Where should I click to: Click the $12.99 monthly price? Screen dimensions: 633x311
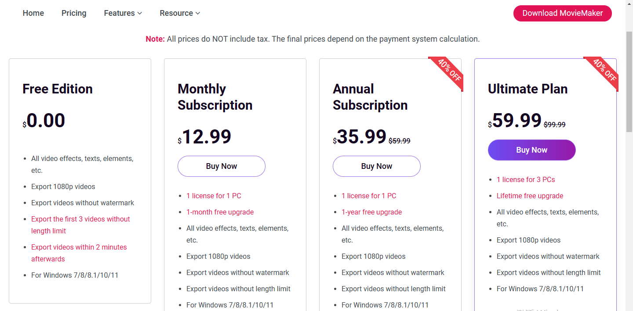coord(206,137)
